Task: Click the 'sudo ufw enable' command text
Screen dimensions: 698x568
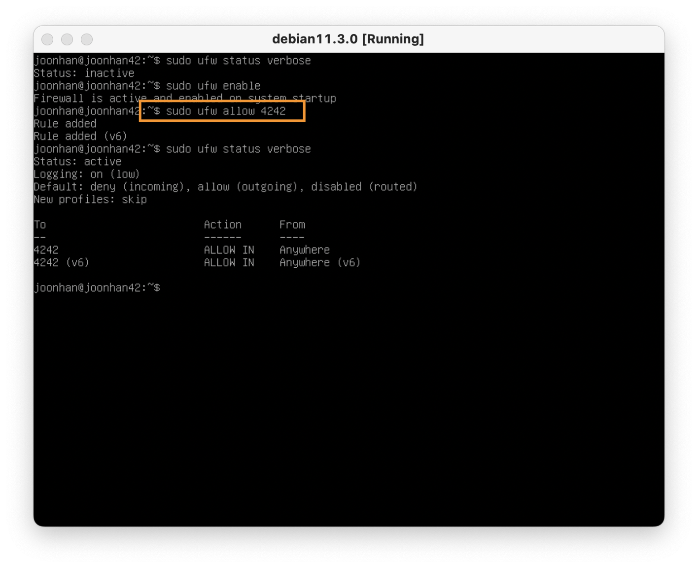Action: [213, 86]
